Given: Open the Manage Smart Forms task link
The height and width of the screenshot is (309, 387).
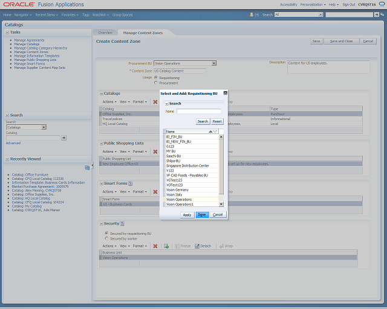Looking at the screenshot, I should [30, 63].
